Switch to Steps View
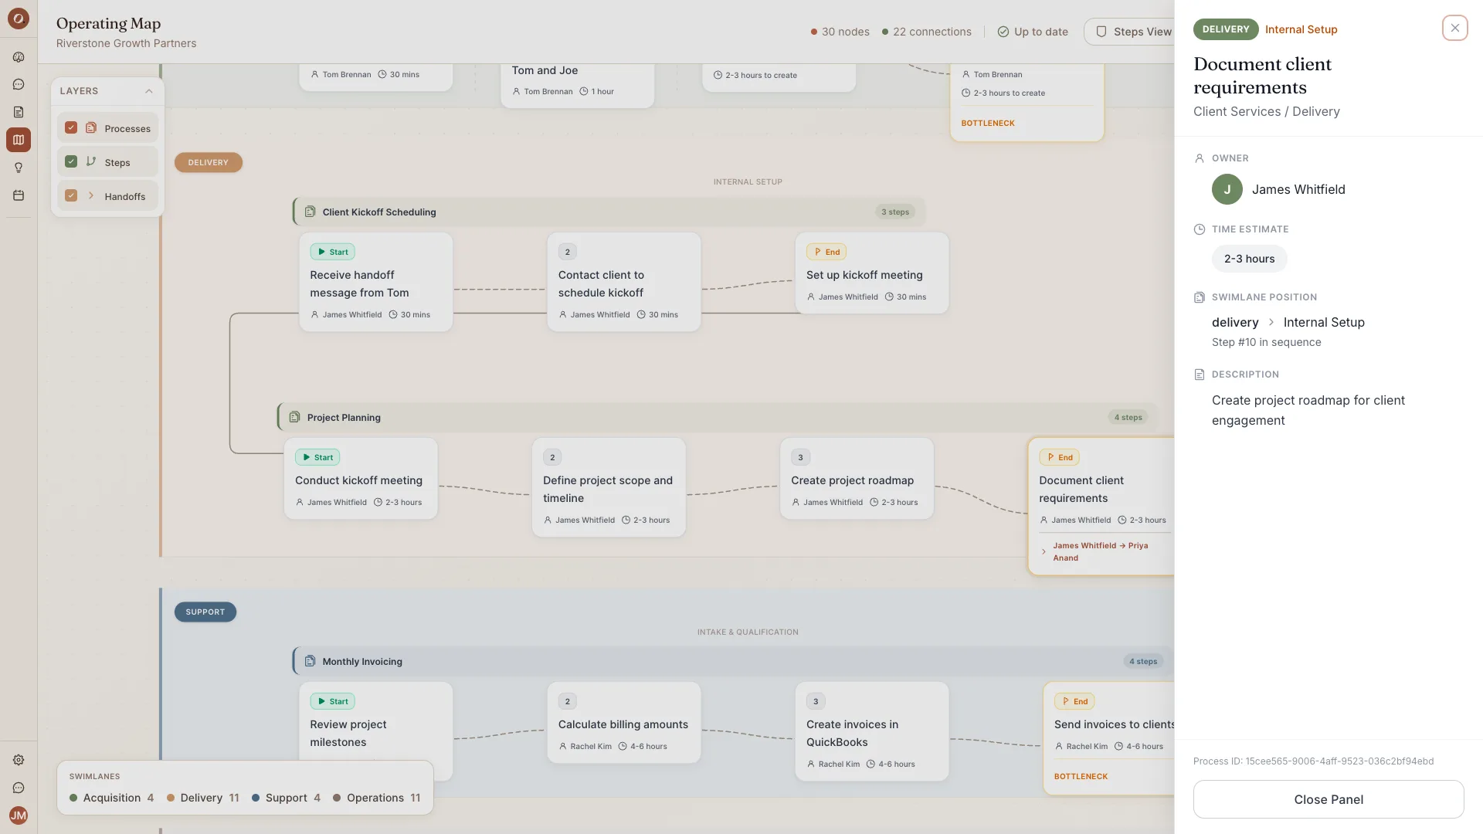This screenshot has width=1483, height=834. point(1133,32)
